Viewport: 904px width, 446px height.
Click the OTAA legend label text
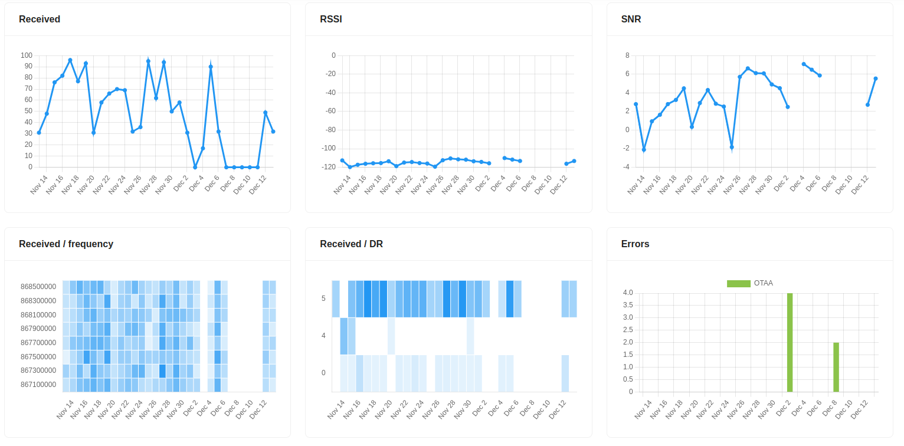point(763,283)
